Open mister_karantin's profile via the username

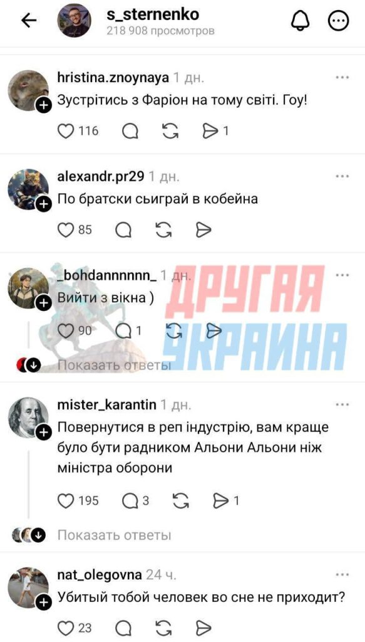point(107,404)
